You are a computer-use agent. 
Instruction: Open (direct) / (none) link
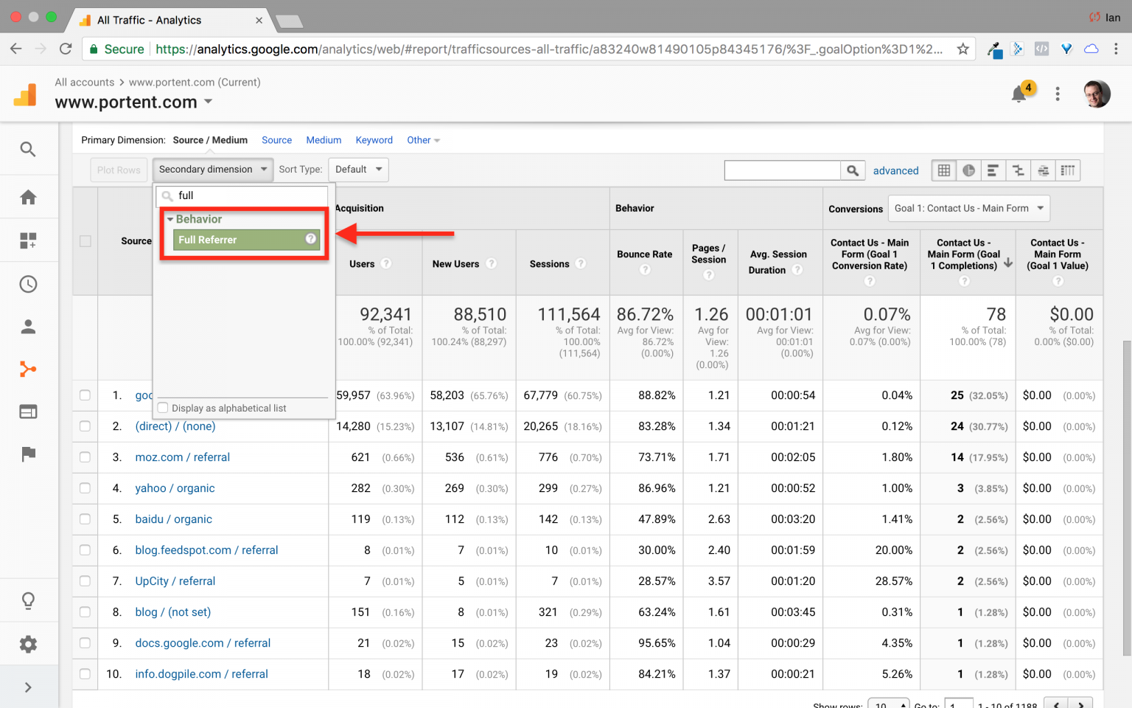pyautogui.click(x=175, y=426)
